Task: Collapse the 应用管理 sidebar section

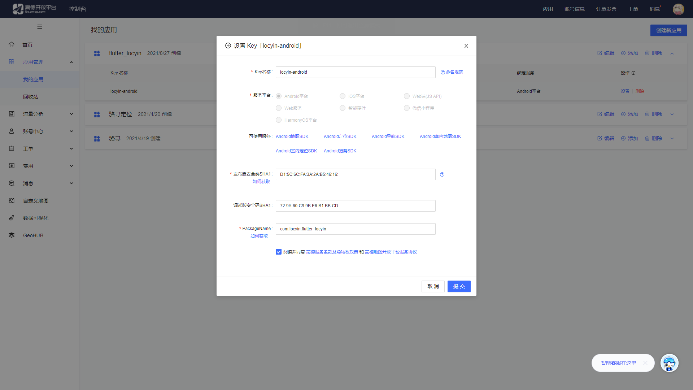Action: [x=71, y=62]
